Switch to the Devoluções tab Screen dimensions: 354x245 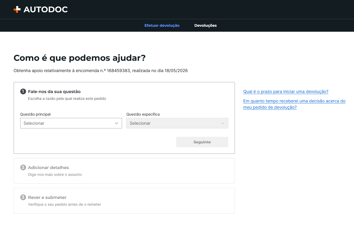click(205, 25)
